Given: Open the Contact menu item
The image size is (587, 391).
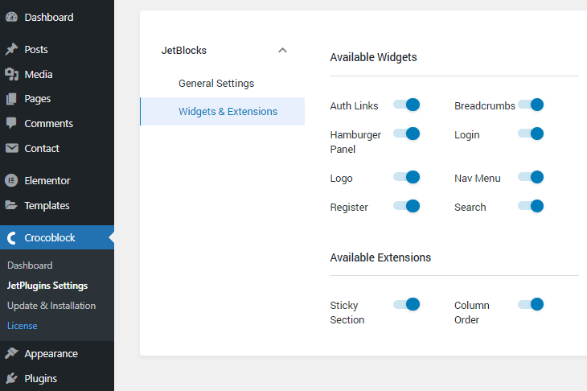Looking at the screenshot, I should click(57, 148).
